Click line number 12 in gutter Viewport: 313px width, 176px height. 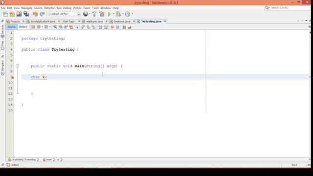[10, 93]
